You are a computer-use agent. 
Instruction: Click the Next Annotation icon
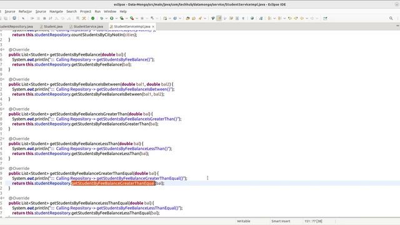269,18
